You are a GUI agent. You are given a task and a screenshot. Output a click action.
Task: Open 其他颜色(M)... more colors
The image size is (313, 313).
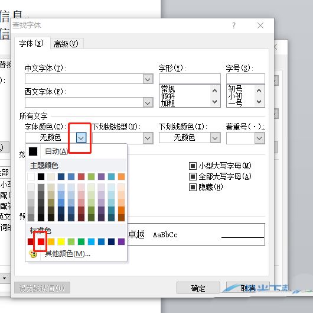67,254
